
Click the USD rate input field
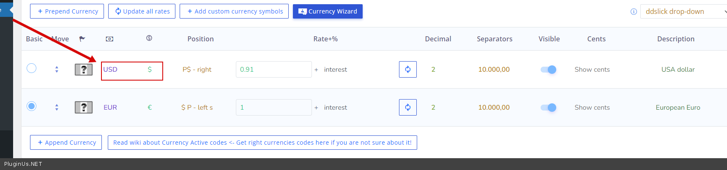(274, 70)
